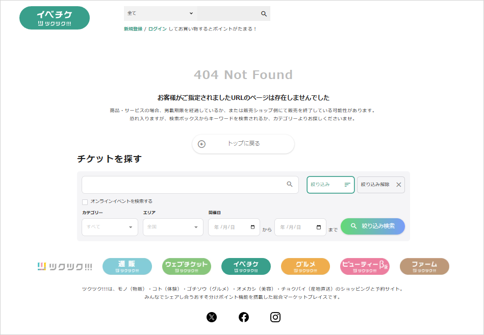The image size is (484, 335).
Task: Click the Ibechike logo at top left
Action: click(55, 18)
